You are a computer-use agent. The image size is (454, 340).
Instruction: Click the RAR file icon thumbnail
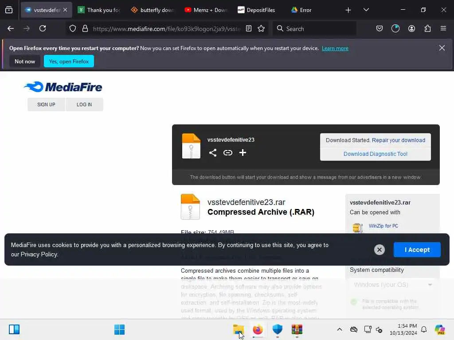coord(190,207)
